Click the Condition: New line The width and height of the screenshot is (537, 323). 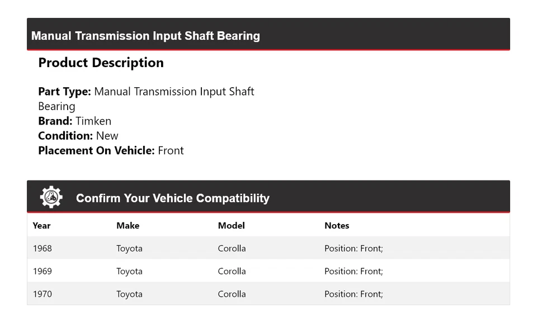pos(78,136)
